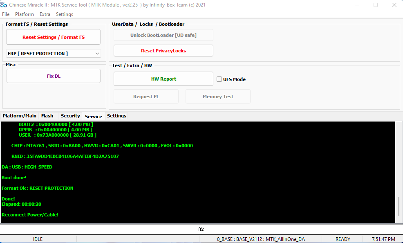403x243 pixels.
Task: Click the 0% progress bar
Action: [201, 229]
